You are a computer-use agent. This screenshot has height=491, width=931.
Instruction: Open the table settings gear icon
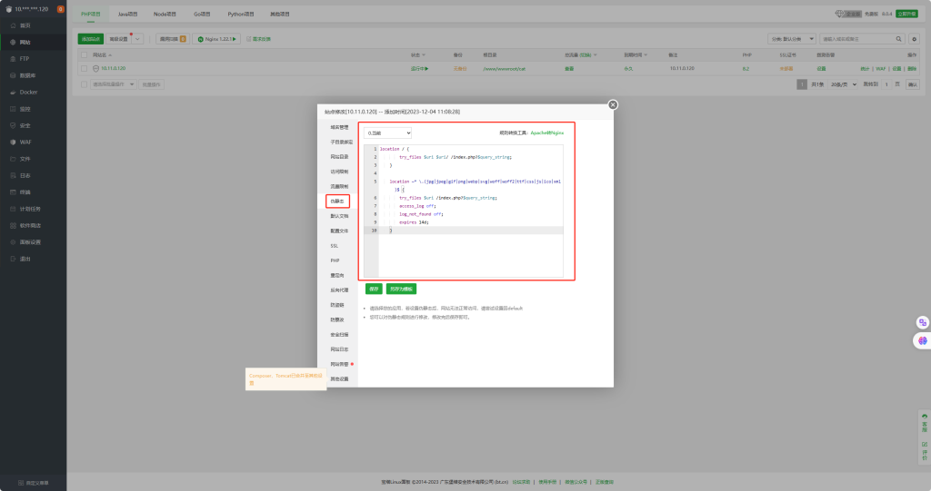point(914,39)
